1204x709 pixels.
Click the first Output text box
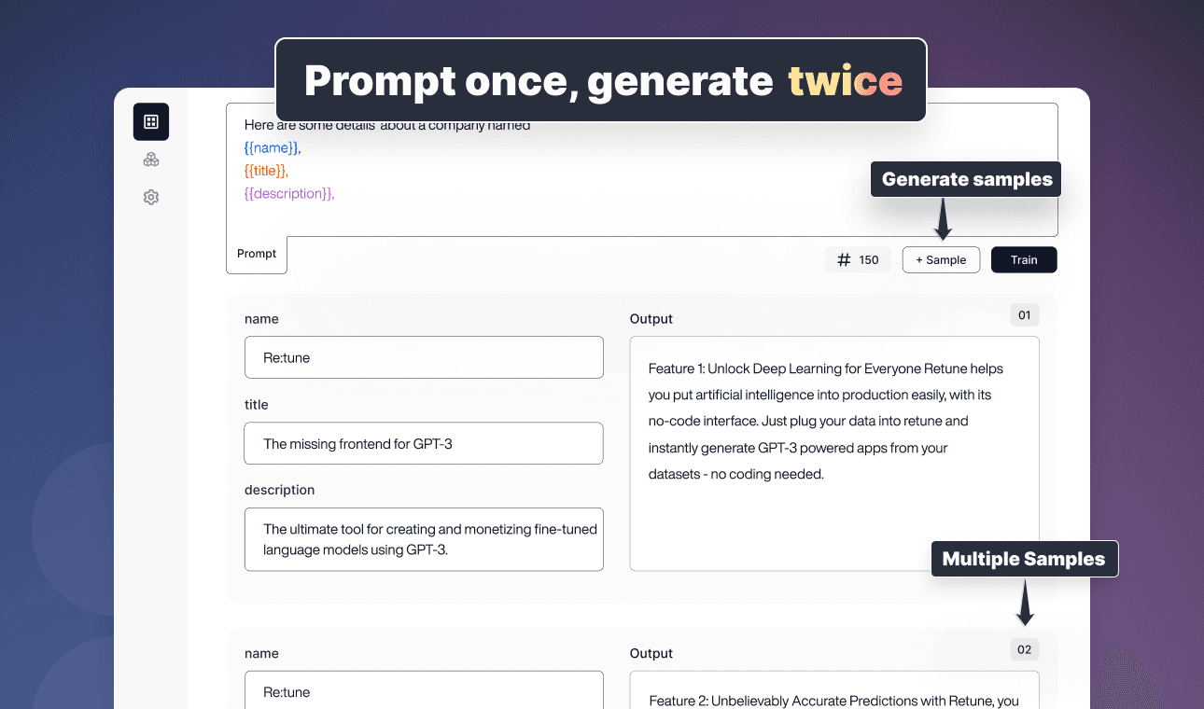coord(834,453)
